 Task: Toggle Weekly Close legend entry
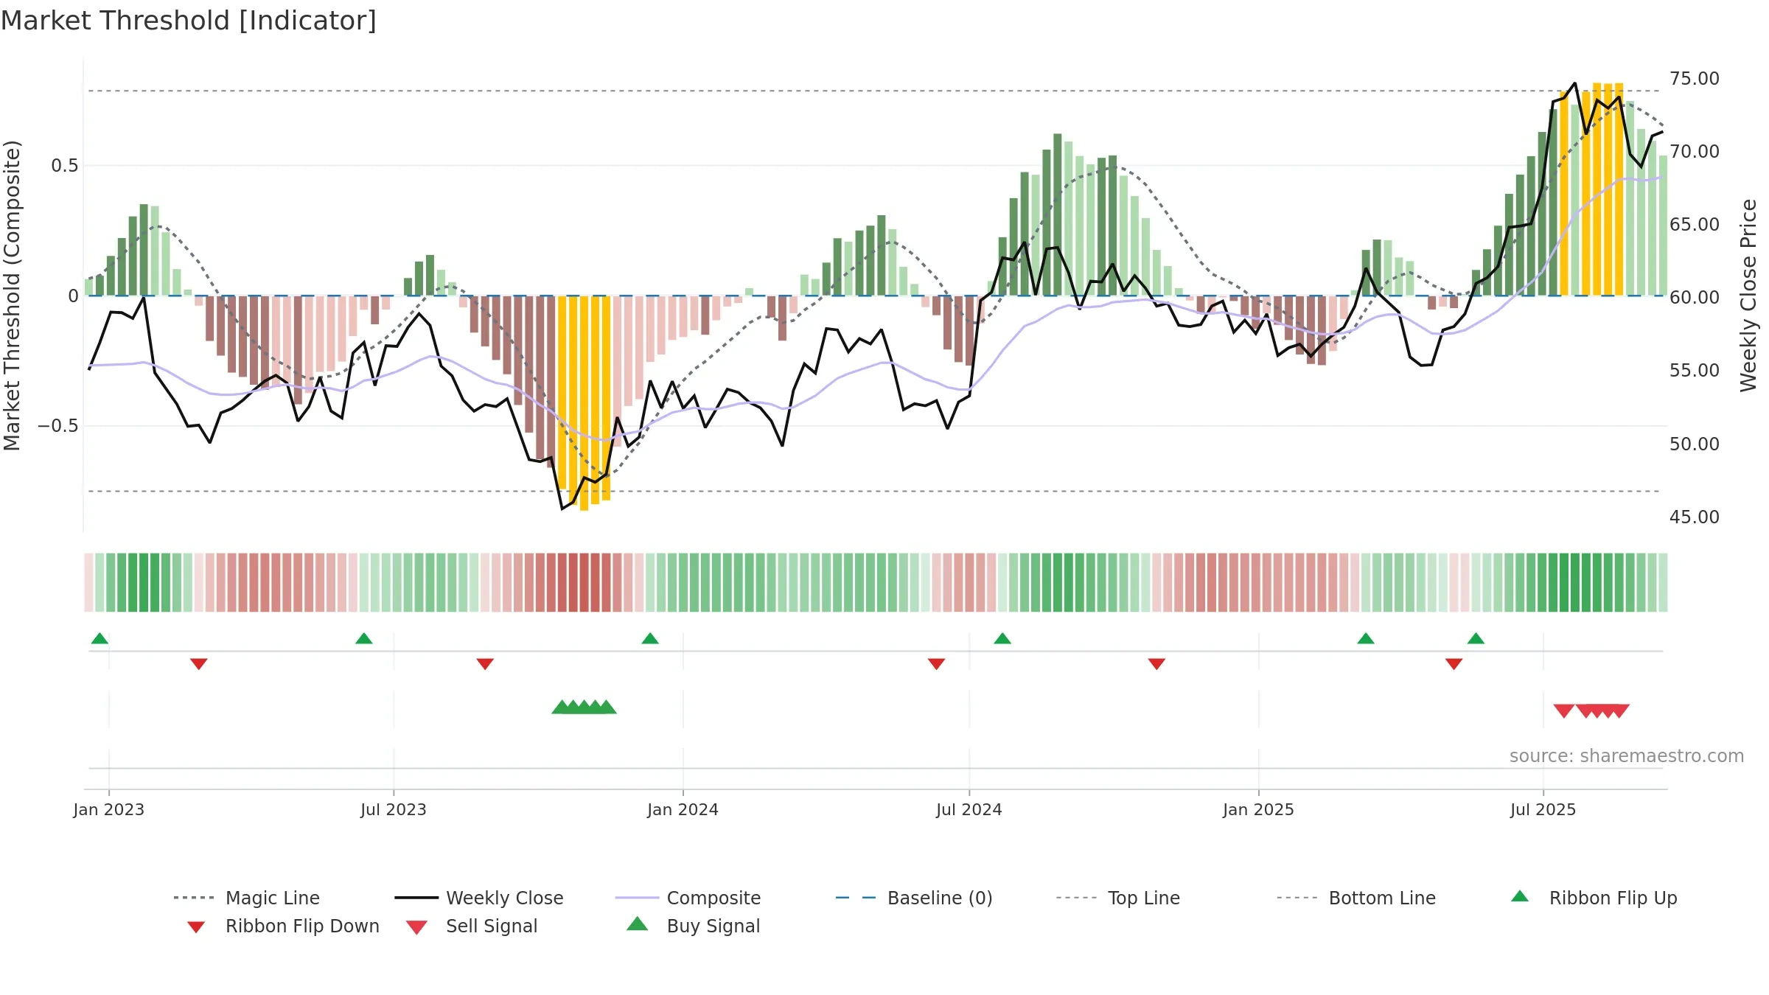(479, 898)
